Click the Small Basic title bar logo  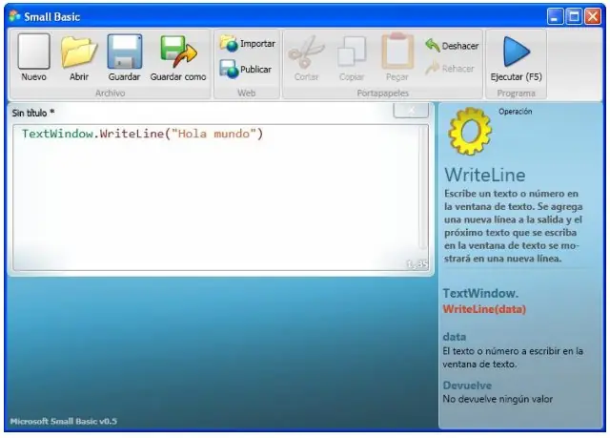point(14,16)
